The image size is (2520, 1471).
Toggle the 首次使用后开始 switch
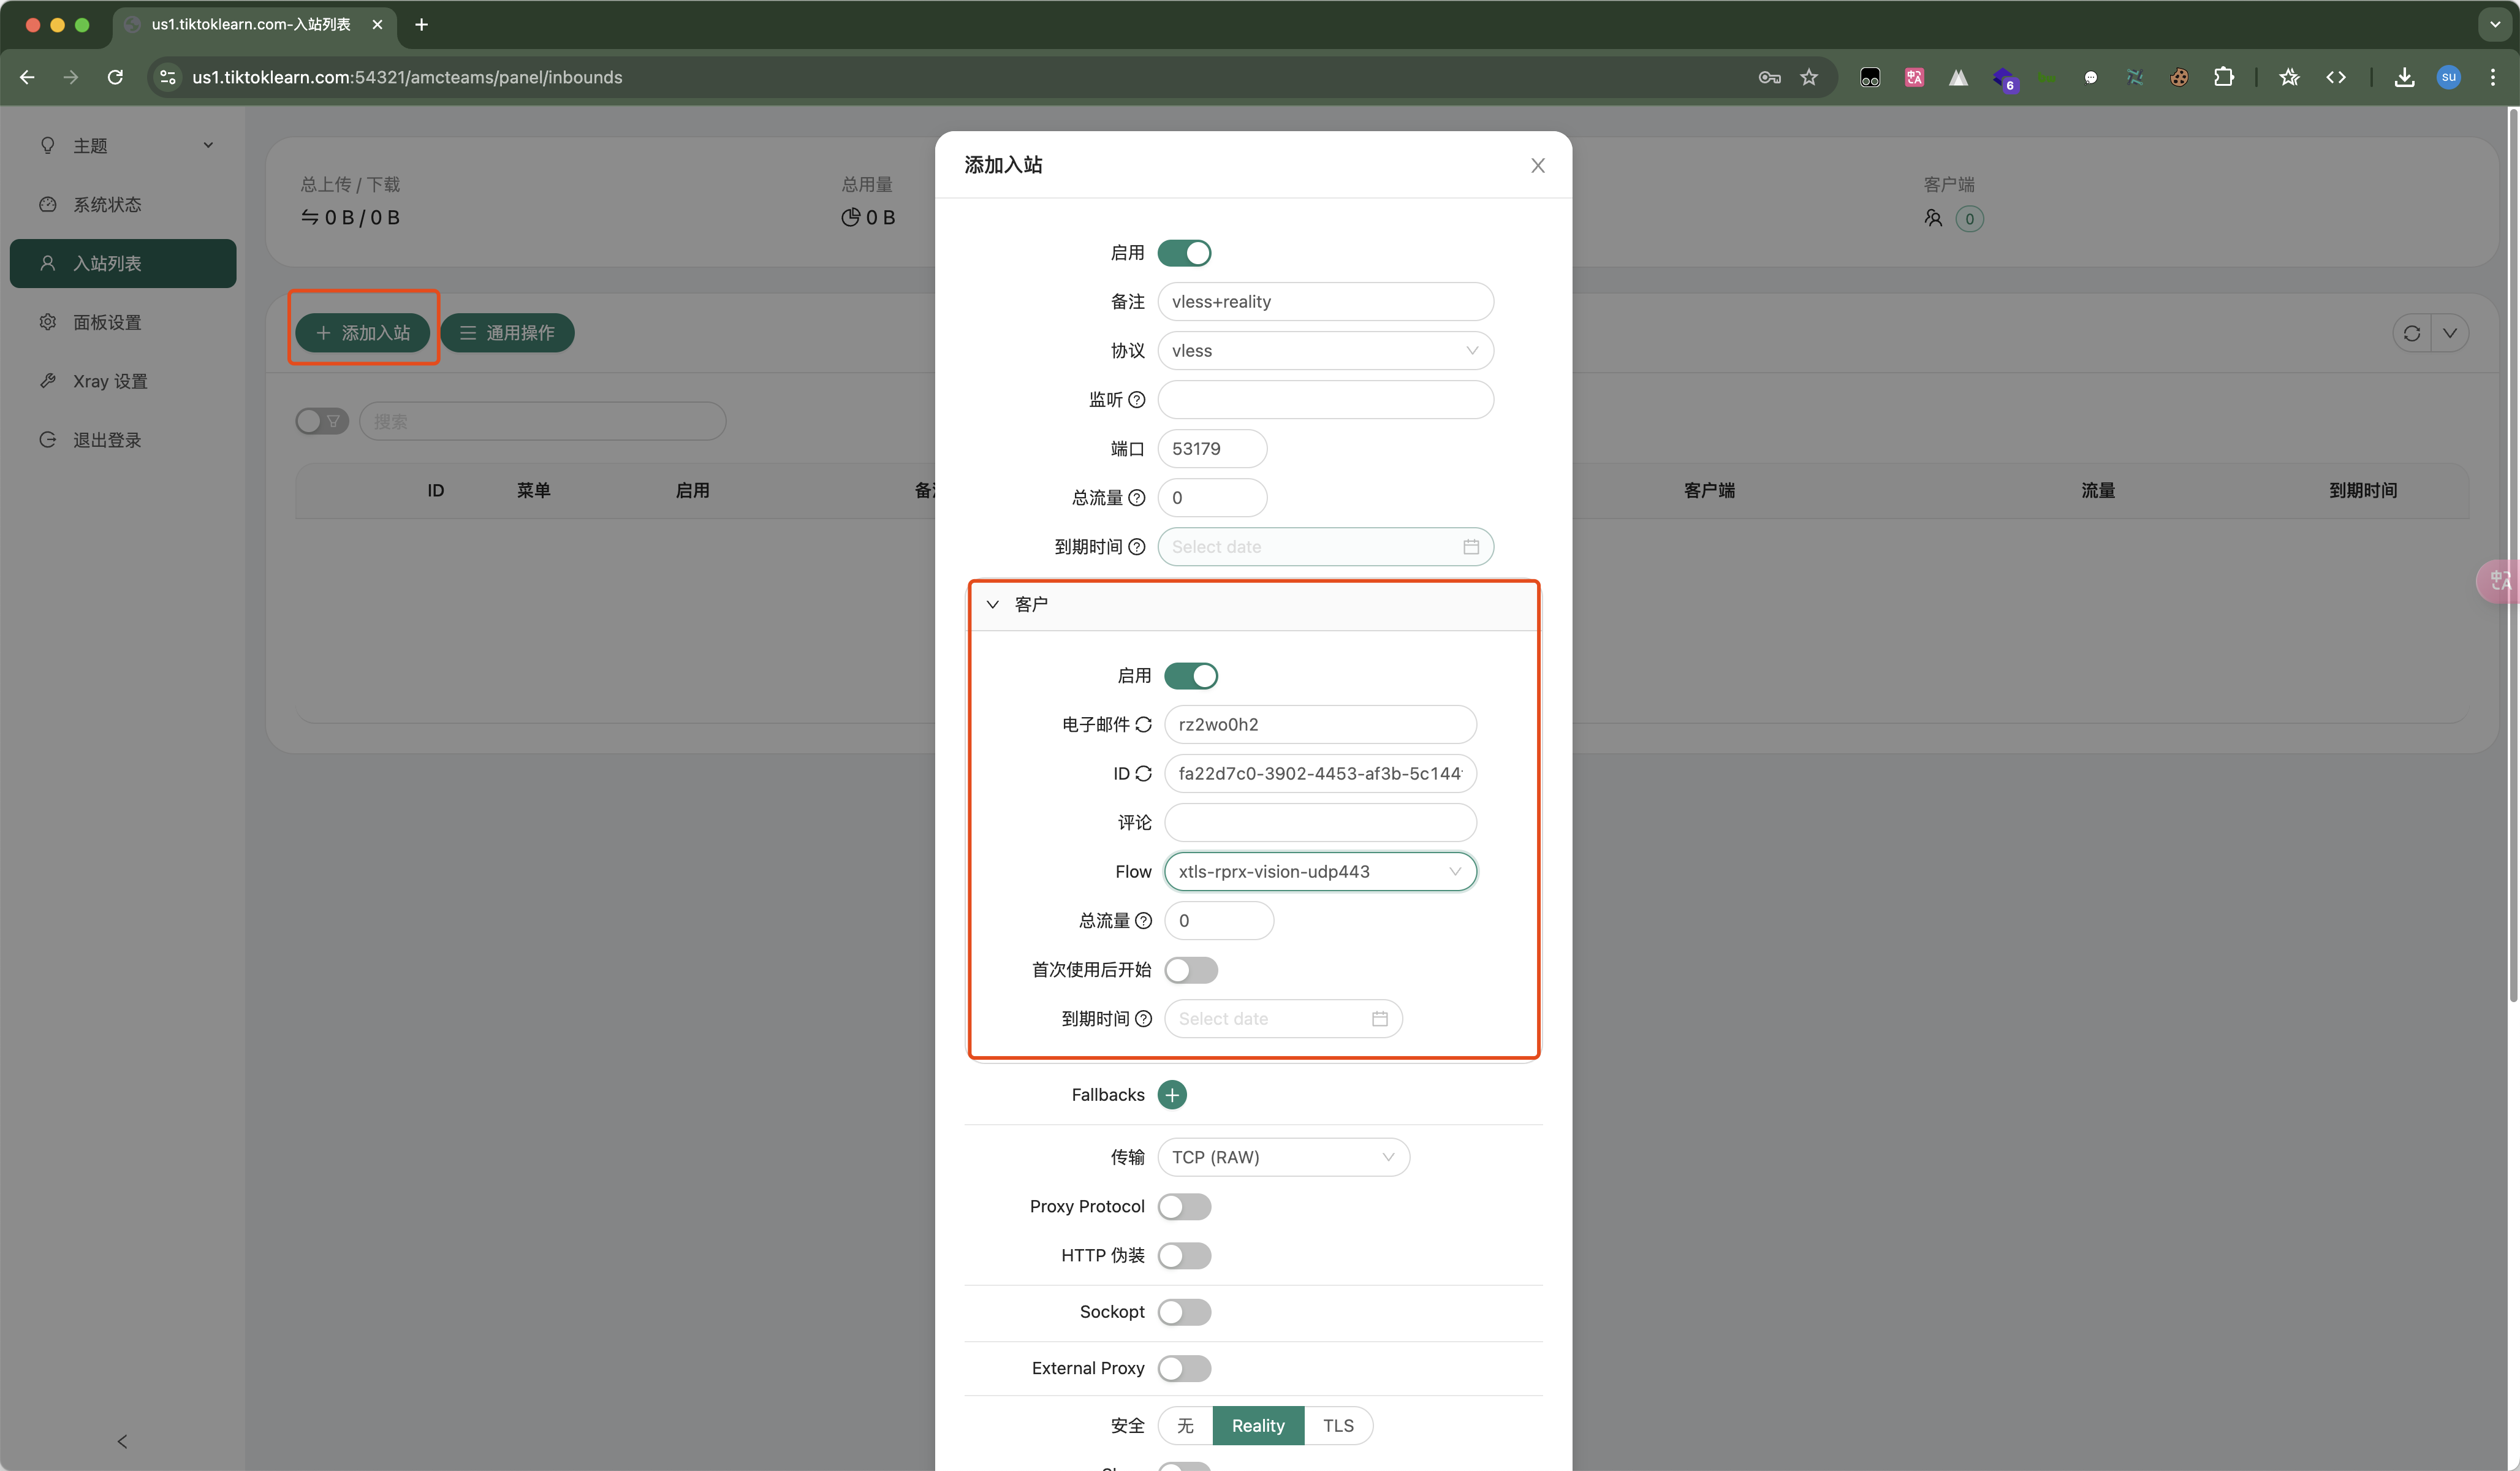click(1190, 969)
